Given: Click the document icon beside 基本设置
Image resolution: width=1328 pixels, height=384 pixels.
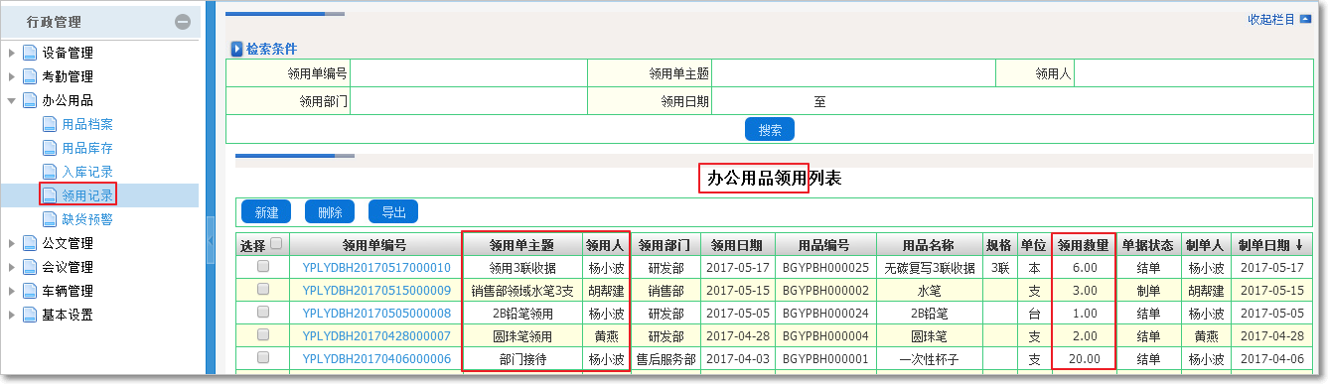Looking at the screenshot, I should click(30, 315).
